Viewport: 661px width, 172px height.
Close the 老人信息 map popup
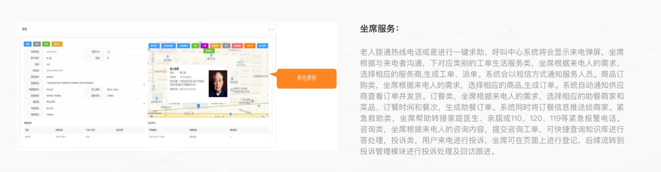[x=228, y=67]
